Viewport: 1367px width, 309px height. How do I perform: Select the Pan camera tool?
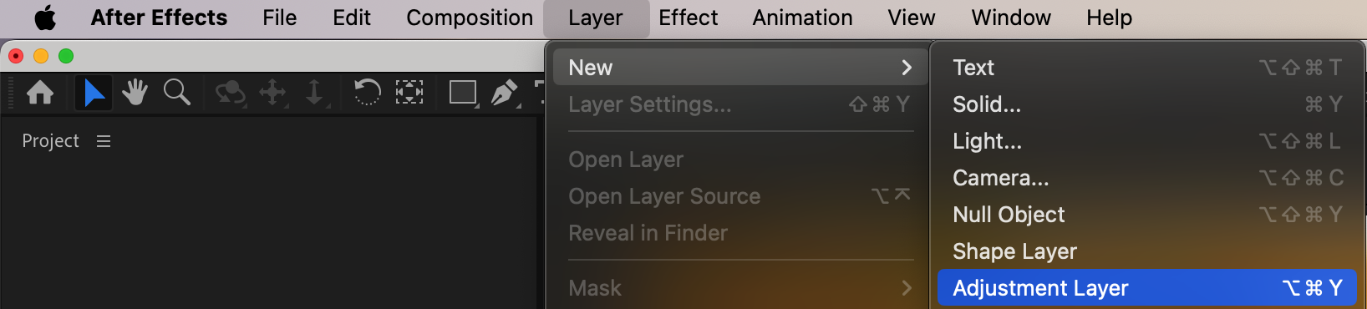pyautogui.click(x=273, y=93)
